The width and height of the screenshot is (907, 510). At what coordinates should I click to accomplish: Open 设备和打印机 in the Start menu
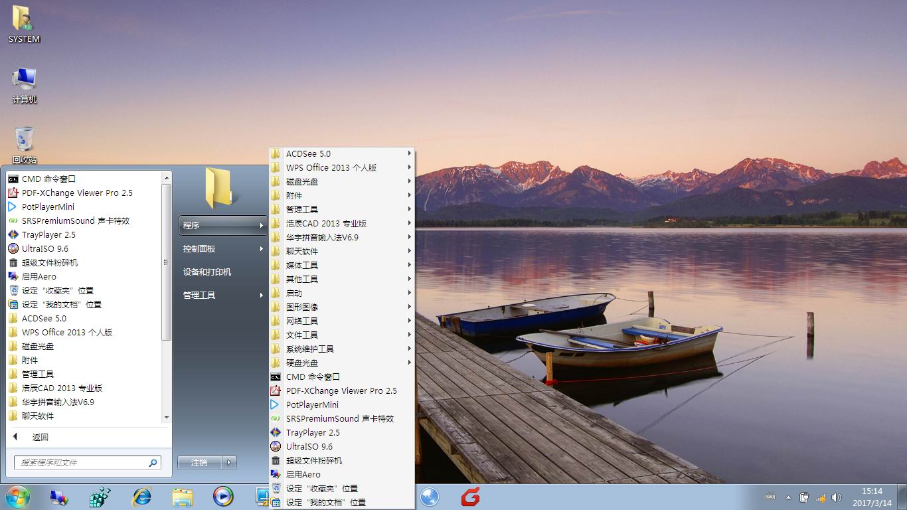[x=222, y=272]
